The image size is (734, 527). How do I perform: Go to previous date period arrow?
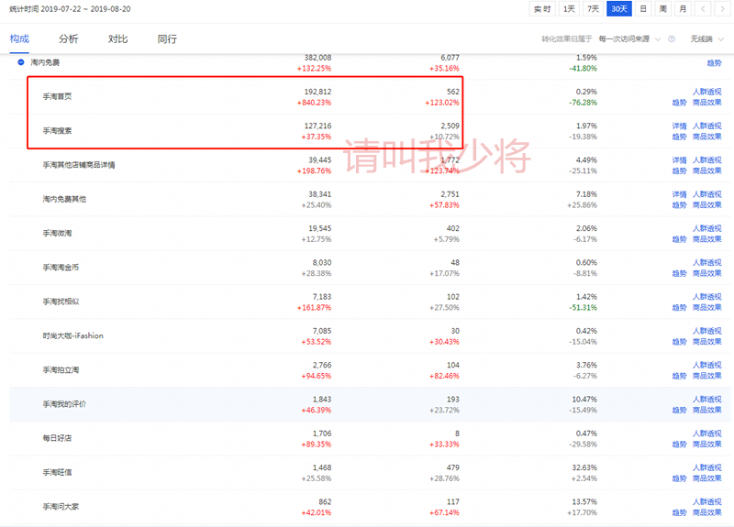(x=703, y=9)
